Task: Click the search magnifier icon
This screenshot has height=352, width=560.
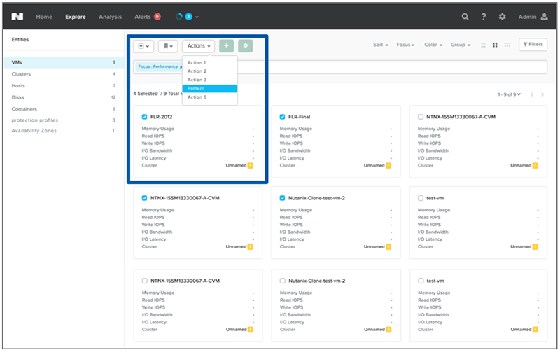Action: [x=465, y=17]
